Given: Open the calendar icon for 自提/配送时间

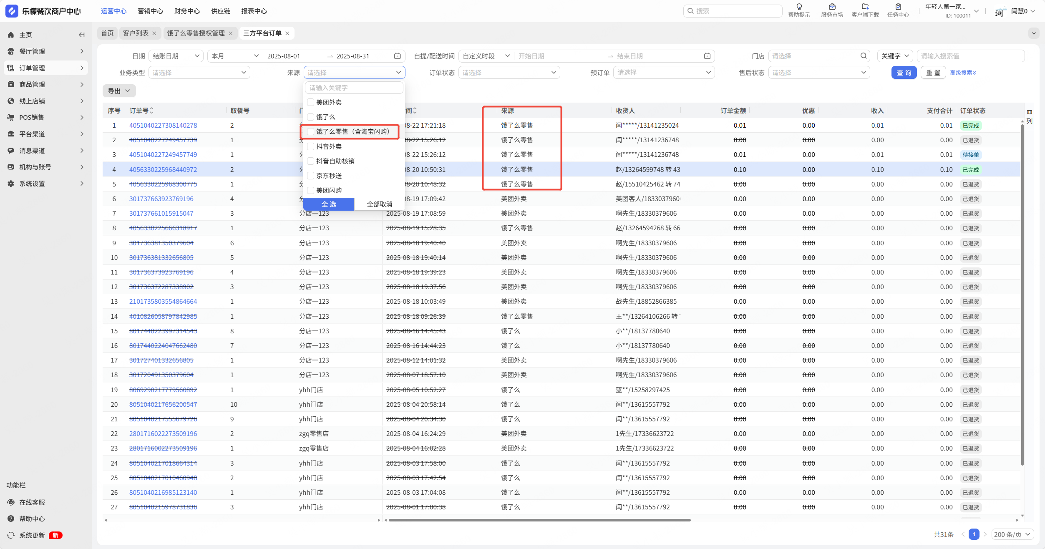Looking at the screenshot, I should point(707,56).
